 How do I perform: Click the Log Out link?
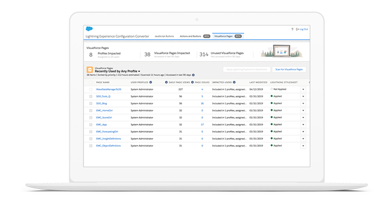click(302, 30)
